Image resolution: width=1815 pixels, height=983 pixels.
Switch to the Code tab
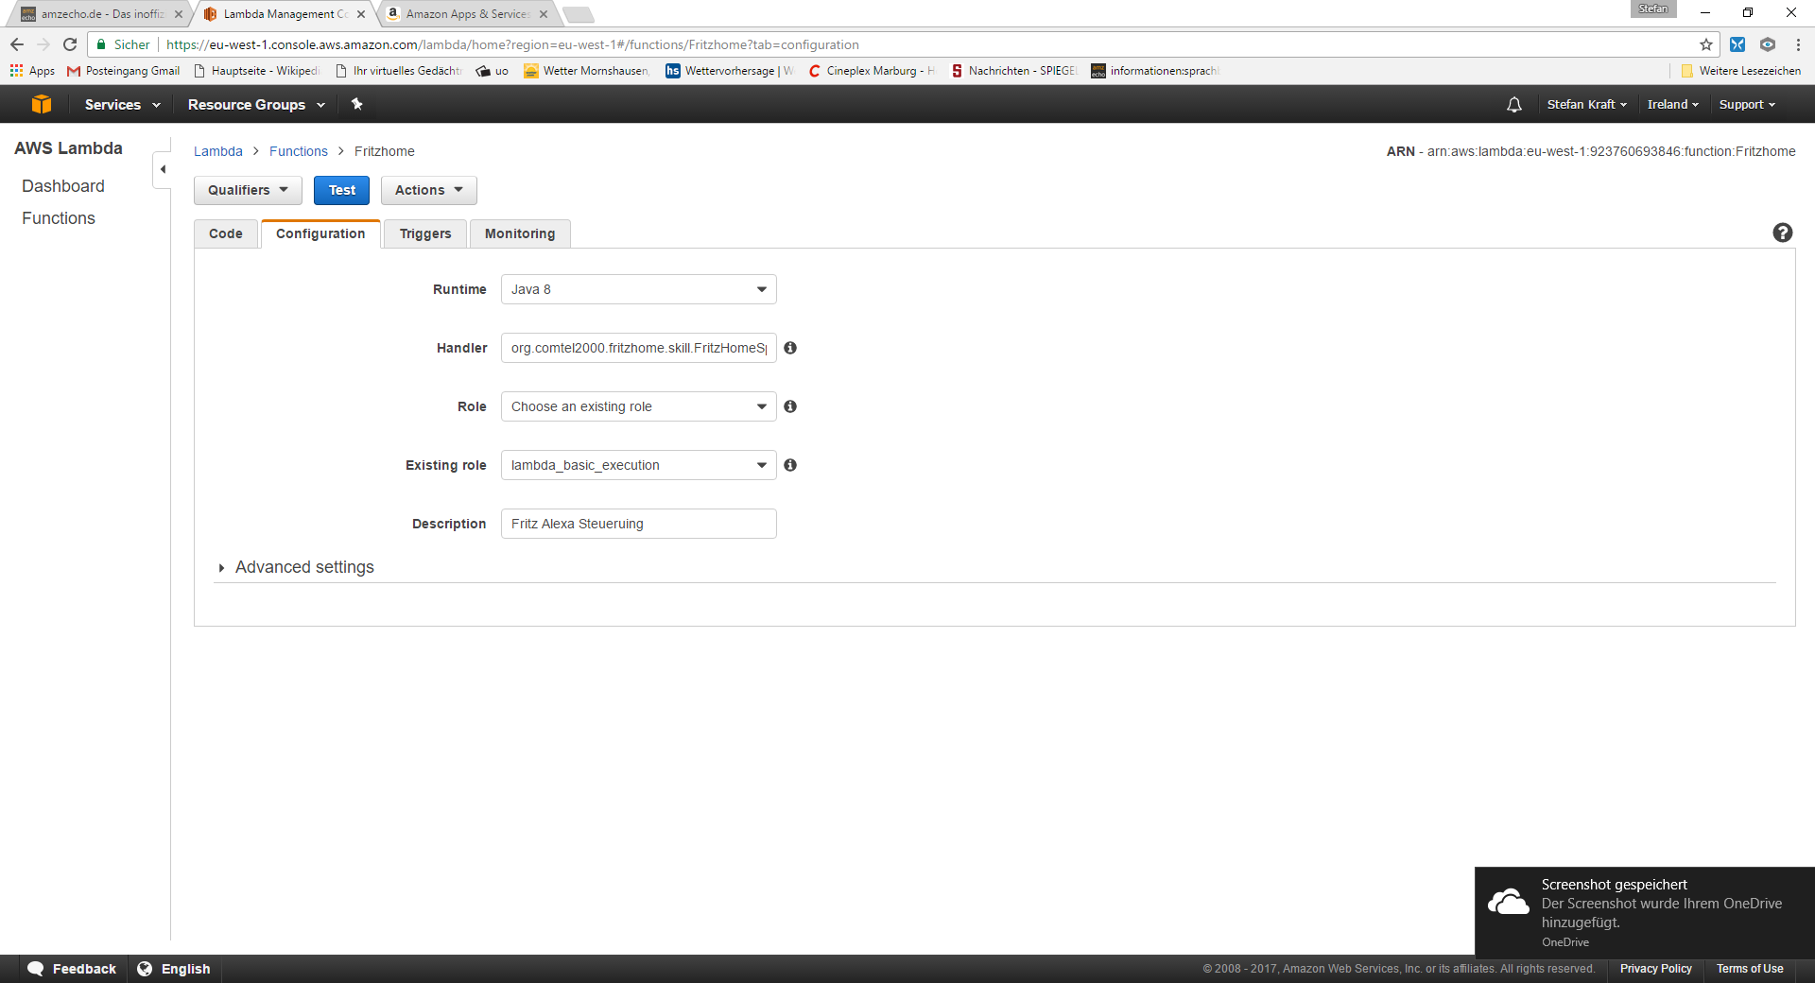pos(226,233)
